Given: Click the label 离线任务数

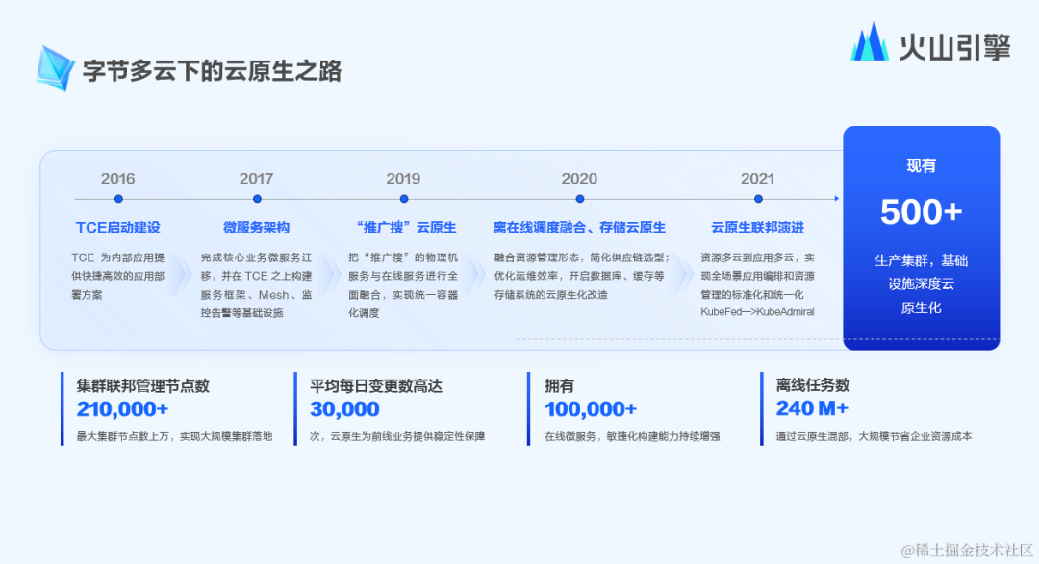Looking at the screenshot, I should tap(813, 385).
